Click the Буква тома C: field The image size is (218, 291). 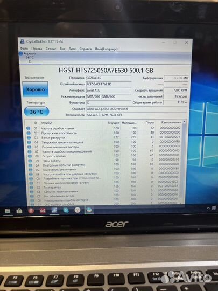point(109,102)
